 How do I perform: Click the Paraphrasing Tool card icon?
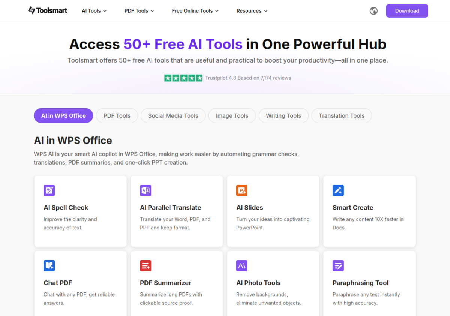click(338, 266)
